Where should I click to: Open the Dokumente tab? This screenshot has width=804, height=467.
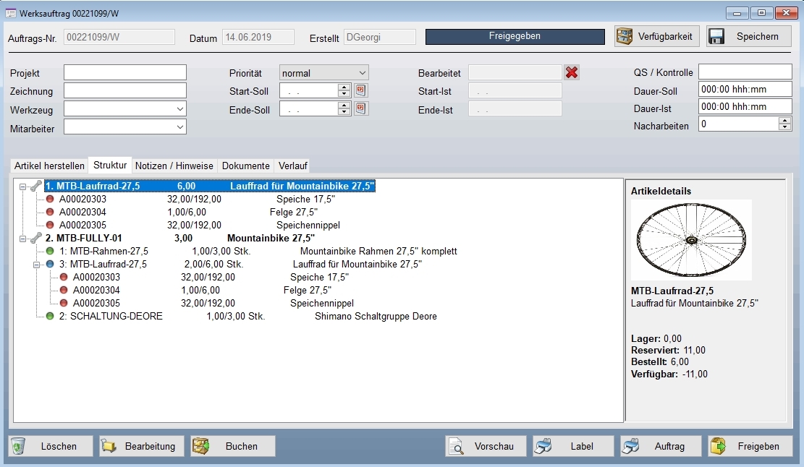tap(245, 166)
